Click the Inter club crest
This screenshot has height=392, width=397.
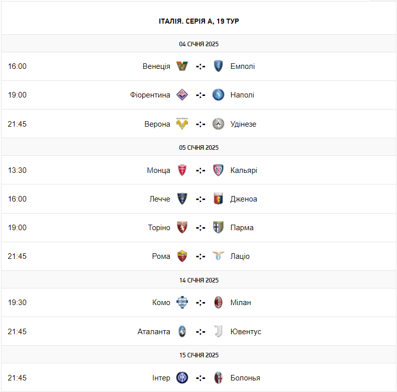(x=182, y=378)
